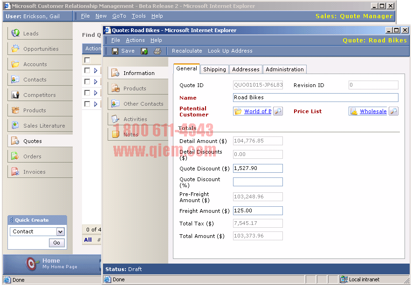The image size is (412, 285).
Task: Click the Quote Discount ($) field
Action: pyautogui.click(x=258, y=168)
